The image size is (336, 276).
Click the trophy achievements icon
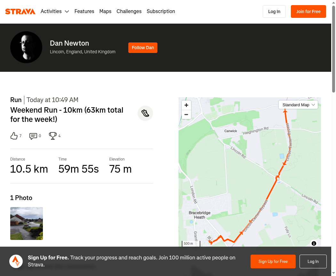(53, 136)
